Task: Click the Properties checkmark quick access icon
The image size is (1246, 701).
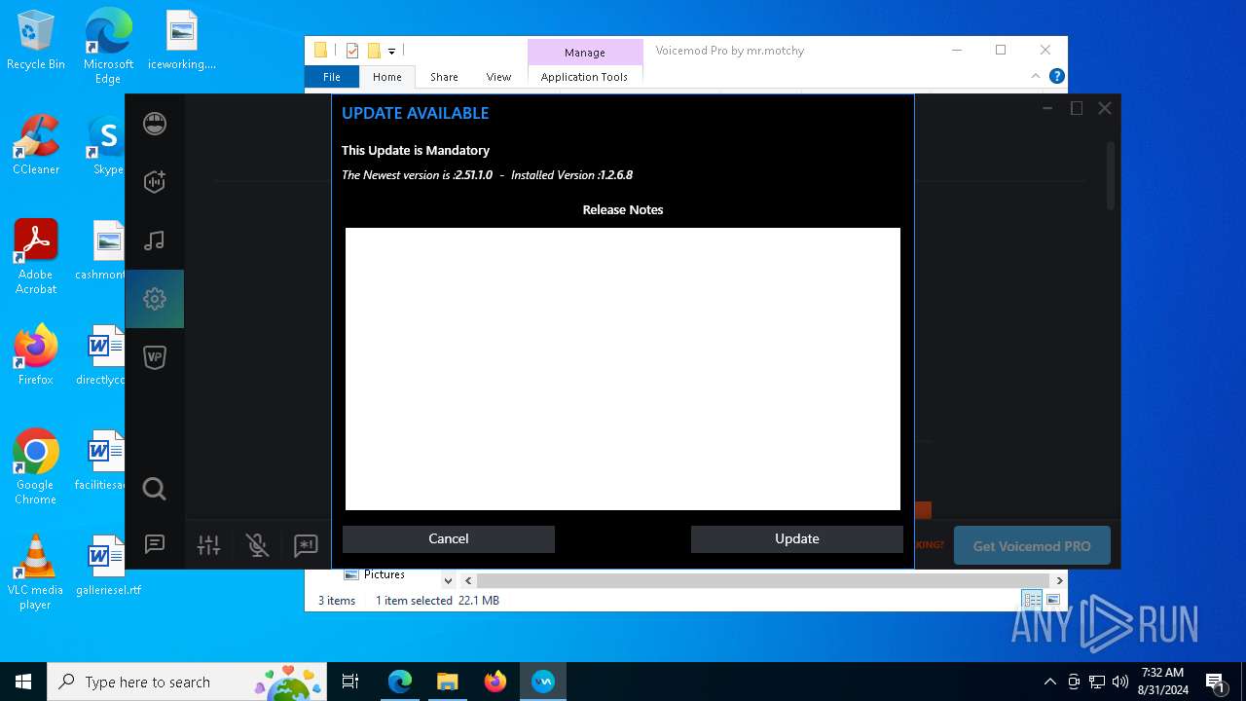Action: point(352,51)
